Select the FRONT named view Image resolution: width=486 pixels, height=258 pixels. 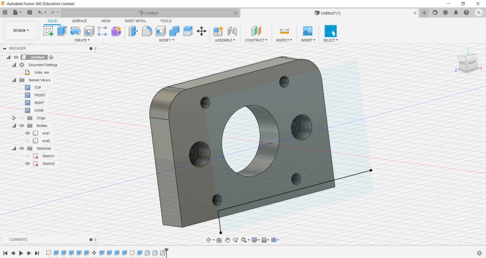pyautogui.click(x=40, y=95)
